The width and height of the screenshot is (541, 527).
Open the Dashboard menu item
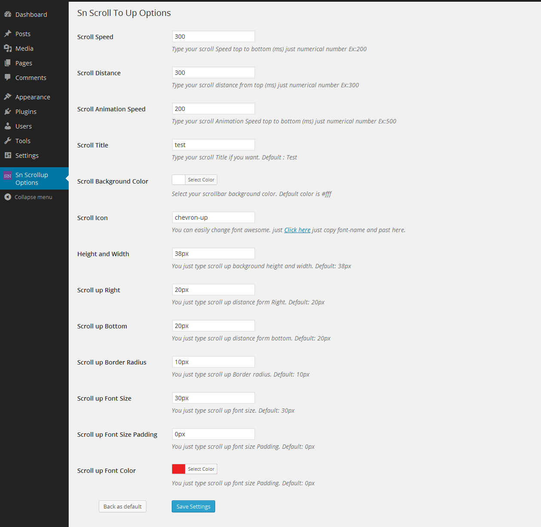coord(34,14)
